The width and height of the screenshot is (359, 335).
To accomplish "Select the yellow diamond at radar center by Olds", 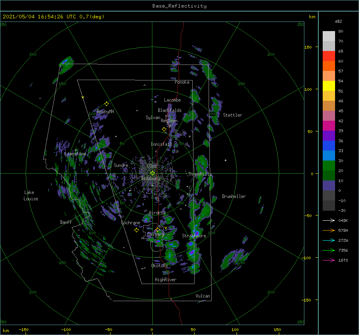I will [x=152, y=173].
